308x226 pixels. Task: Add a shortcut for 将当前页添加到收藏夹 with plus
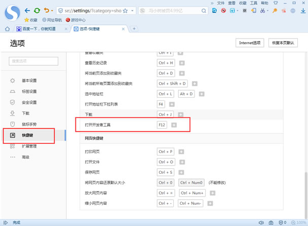click(182, 73)
